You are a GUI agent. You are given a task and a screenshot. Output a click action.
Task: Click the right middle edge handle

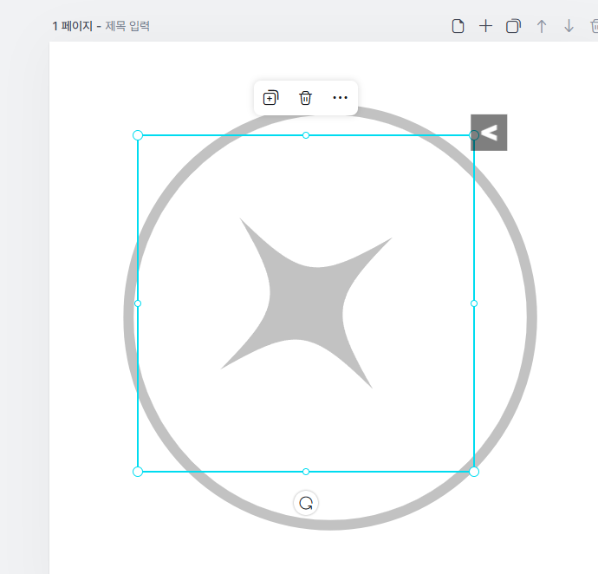click(474, 303)
